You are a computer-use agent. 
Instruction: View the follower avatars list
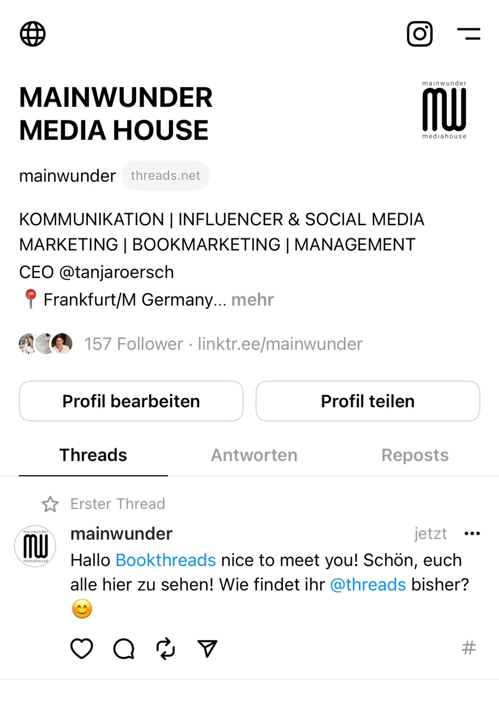click(x=46, y=344)
